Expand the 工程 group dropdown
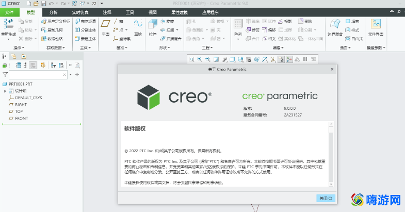Viewport: 405px width, 212px height. tap(207, 48)
